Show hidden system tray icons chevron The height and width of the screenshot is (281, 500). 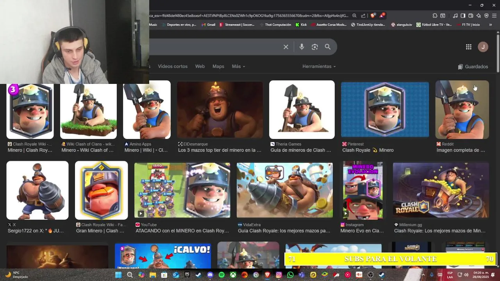click(423, 275)
